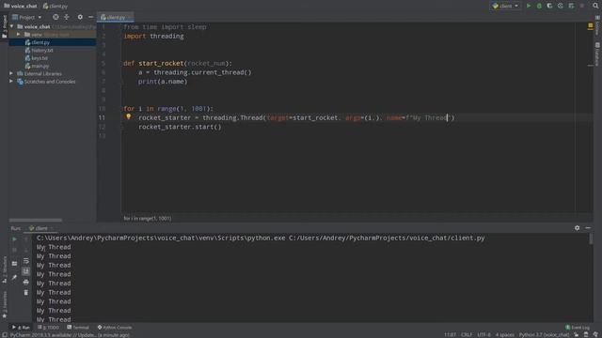Click the PyCharm update available notification
Screen dimensions: 602x338
(70, 335)
